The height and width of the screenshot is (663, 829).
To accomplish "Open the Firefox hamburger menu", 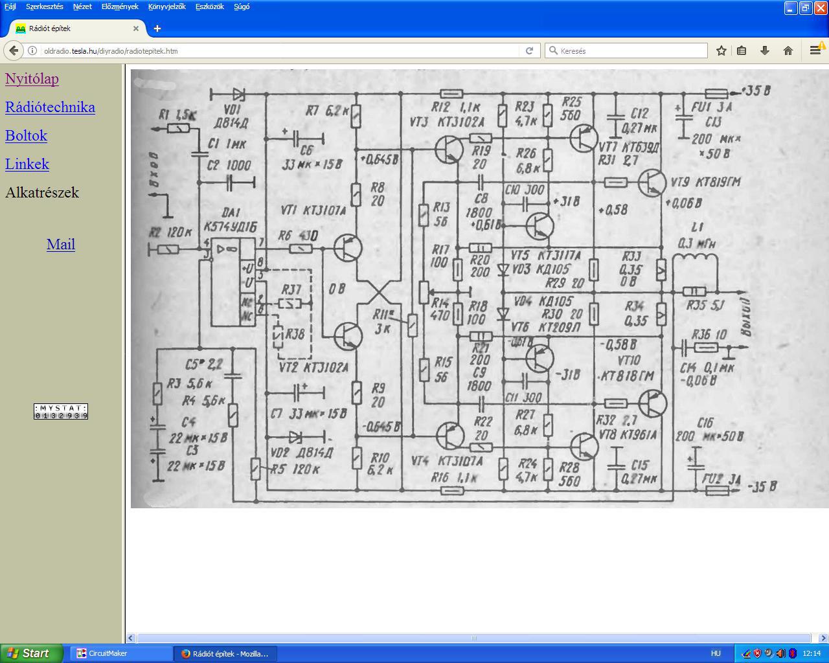I will coord(815,51).
